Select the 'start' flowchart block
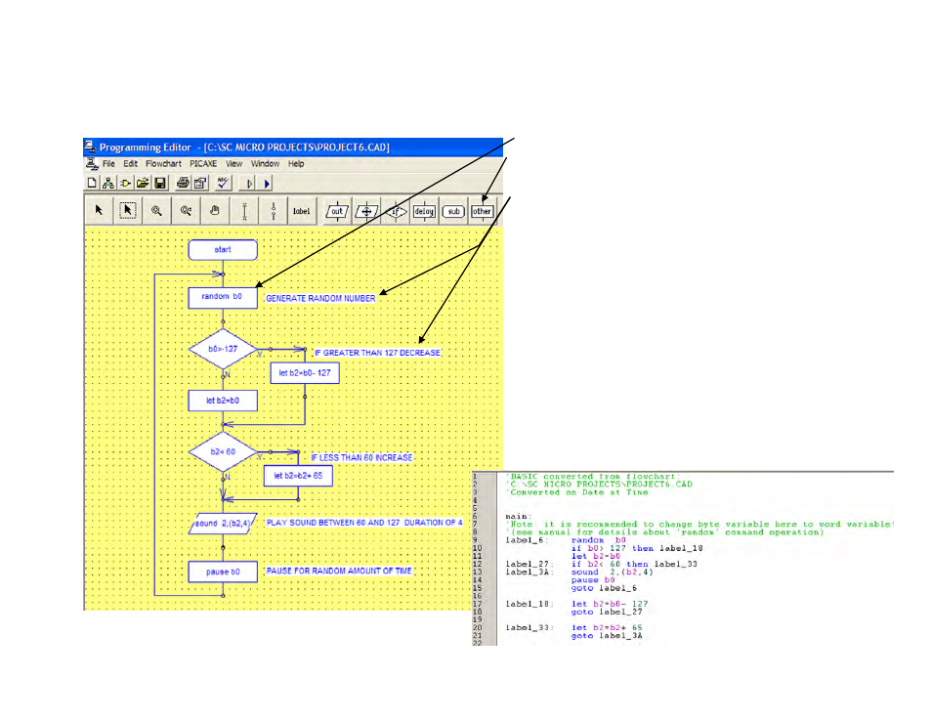Viewport: 932px width, 720px height. click(x=223, y=250)
